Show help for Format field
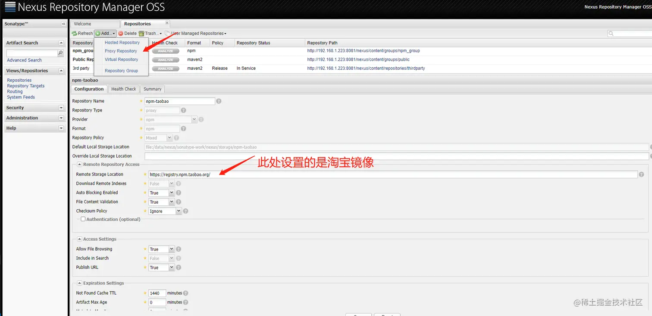Viewport: 652px width, 316px height. (184, 128)
